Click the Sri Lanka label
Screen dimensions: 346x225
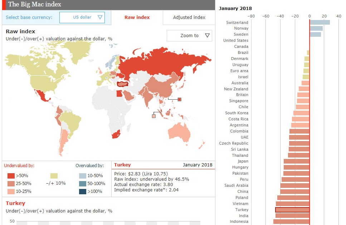click(x=239, y=149)
